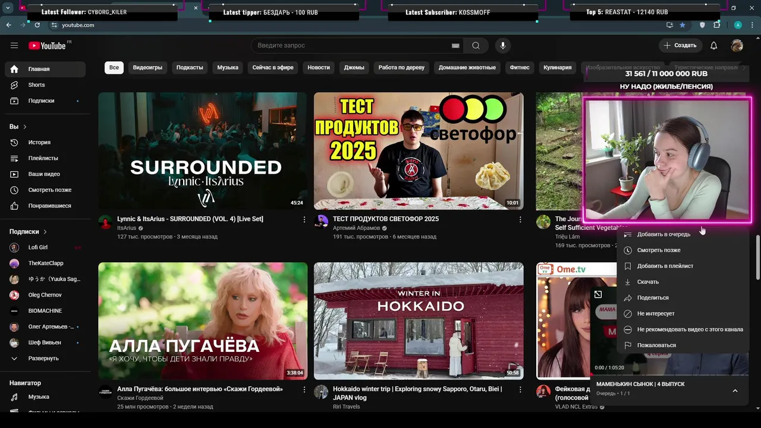Open the browser extensions puzzle icon

tap(717, 25)
